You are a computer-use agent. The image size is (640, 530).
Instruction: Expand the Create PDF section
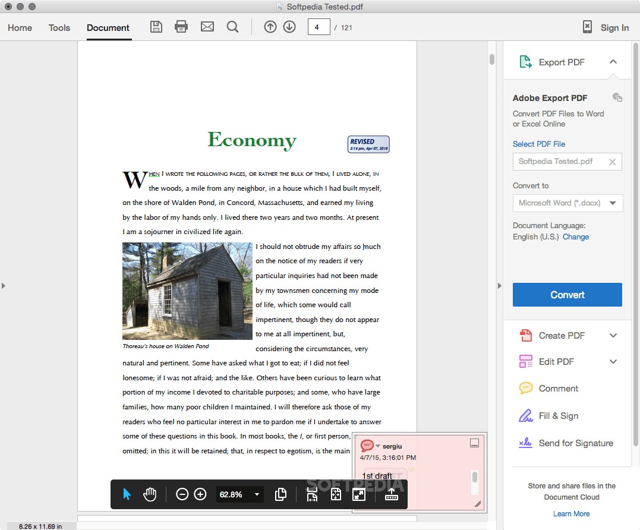[613, 336]
